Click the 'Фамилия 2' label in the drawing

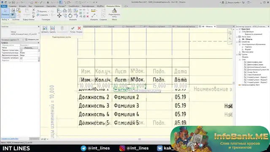[x=126, y=97]
